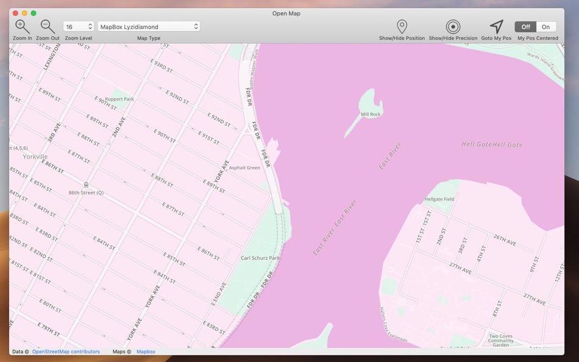Viewport: 579px width, 362px height.
Task: Click the Hellgate Field label
Action: [x=439, y=199]
